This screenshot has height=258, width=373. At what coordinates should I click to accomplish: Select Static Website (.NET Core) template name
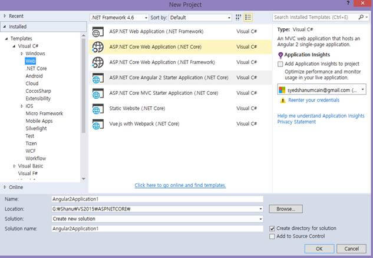click(137, 109)
